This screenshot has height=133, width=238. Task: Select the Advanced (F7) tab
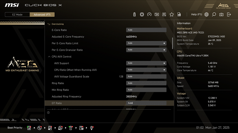[42, 15]
